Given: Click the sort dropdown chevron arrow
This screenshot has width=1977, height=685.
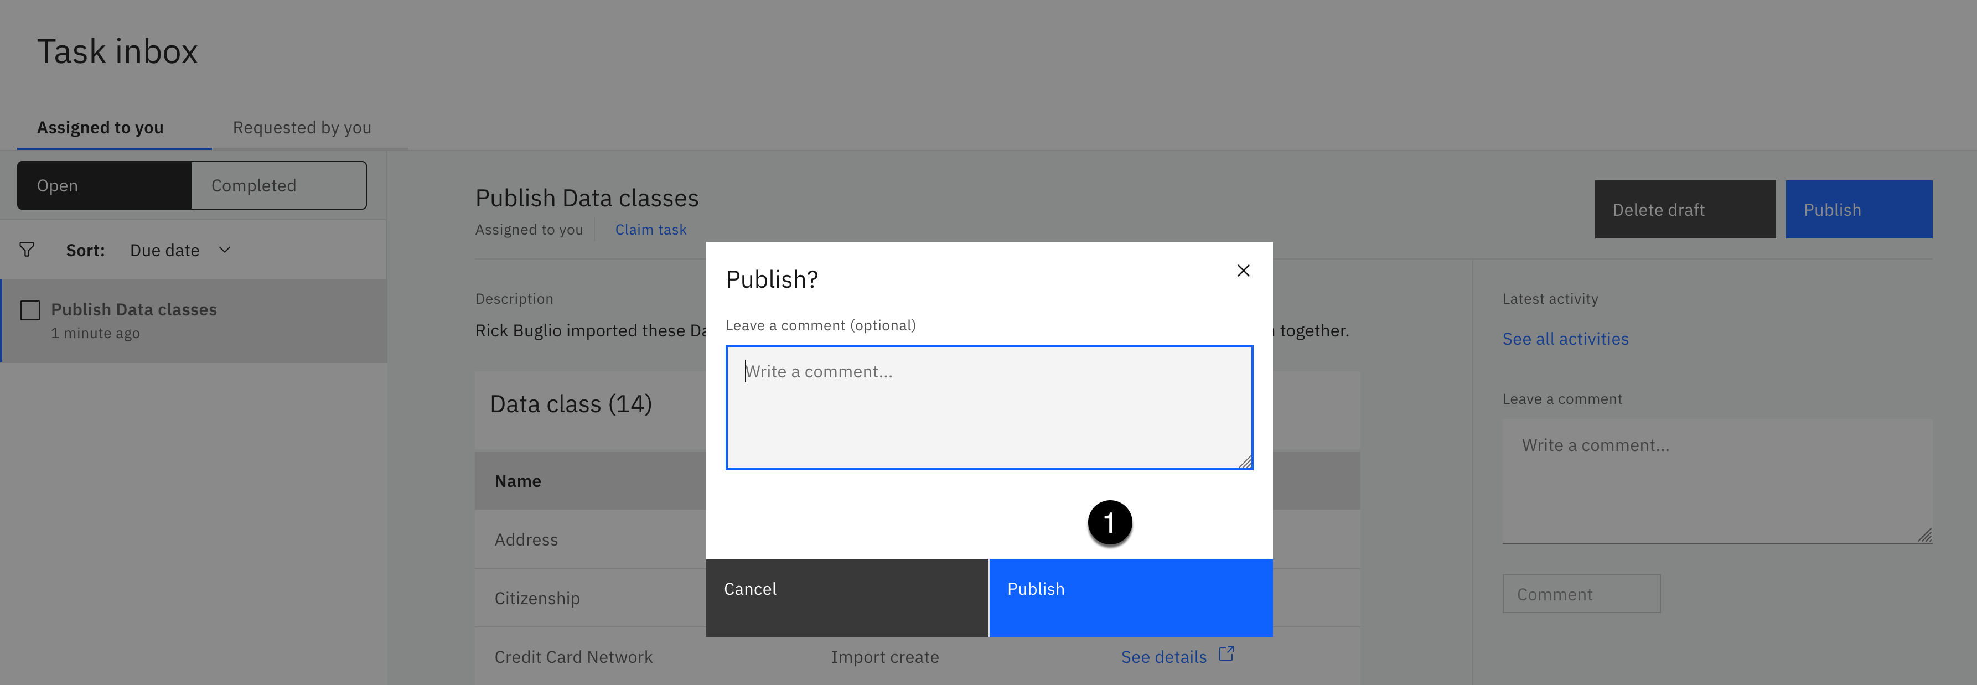Looking at the screenshot, I should coord(225,250).
